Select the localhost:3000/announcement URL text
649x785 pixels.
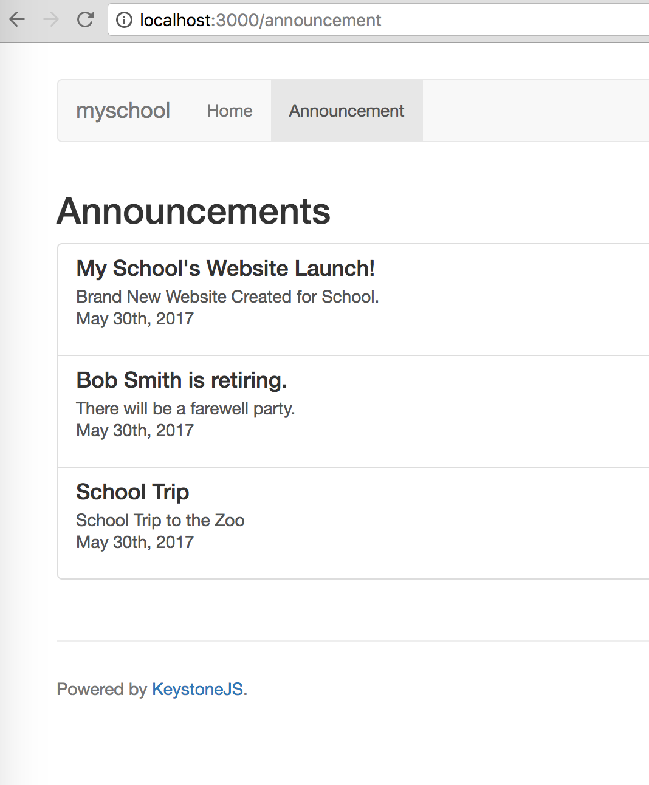260,20
